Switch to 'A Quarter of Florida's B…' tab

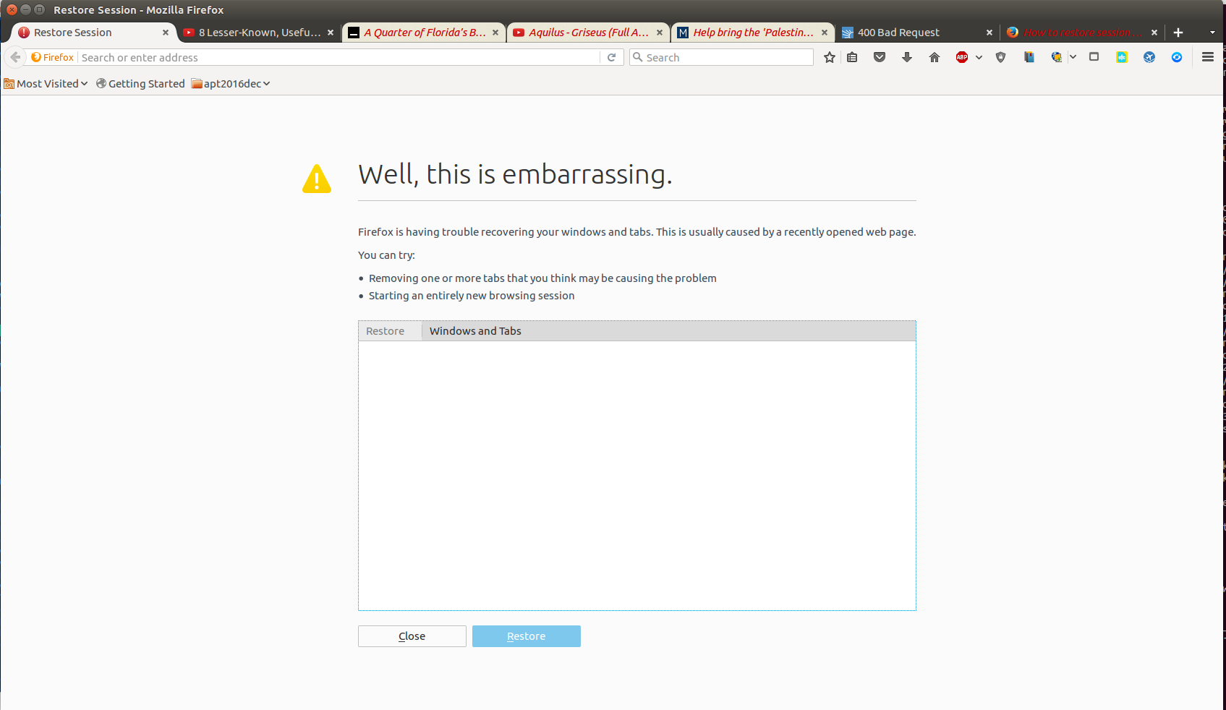point(424,33)
